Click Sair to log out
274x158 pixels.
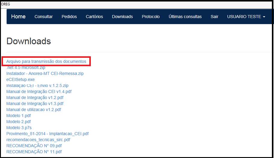[214, 17]
